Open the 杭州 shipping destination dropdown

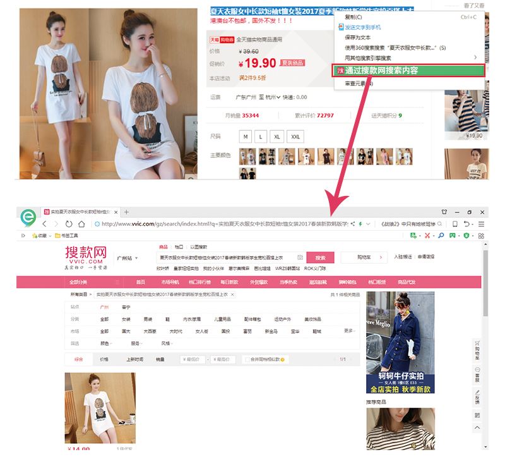pos(273,97)
